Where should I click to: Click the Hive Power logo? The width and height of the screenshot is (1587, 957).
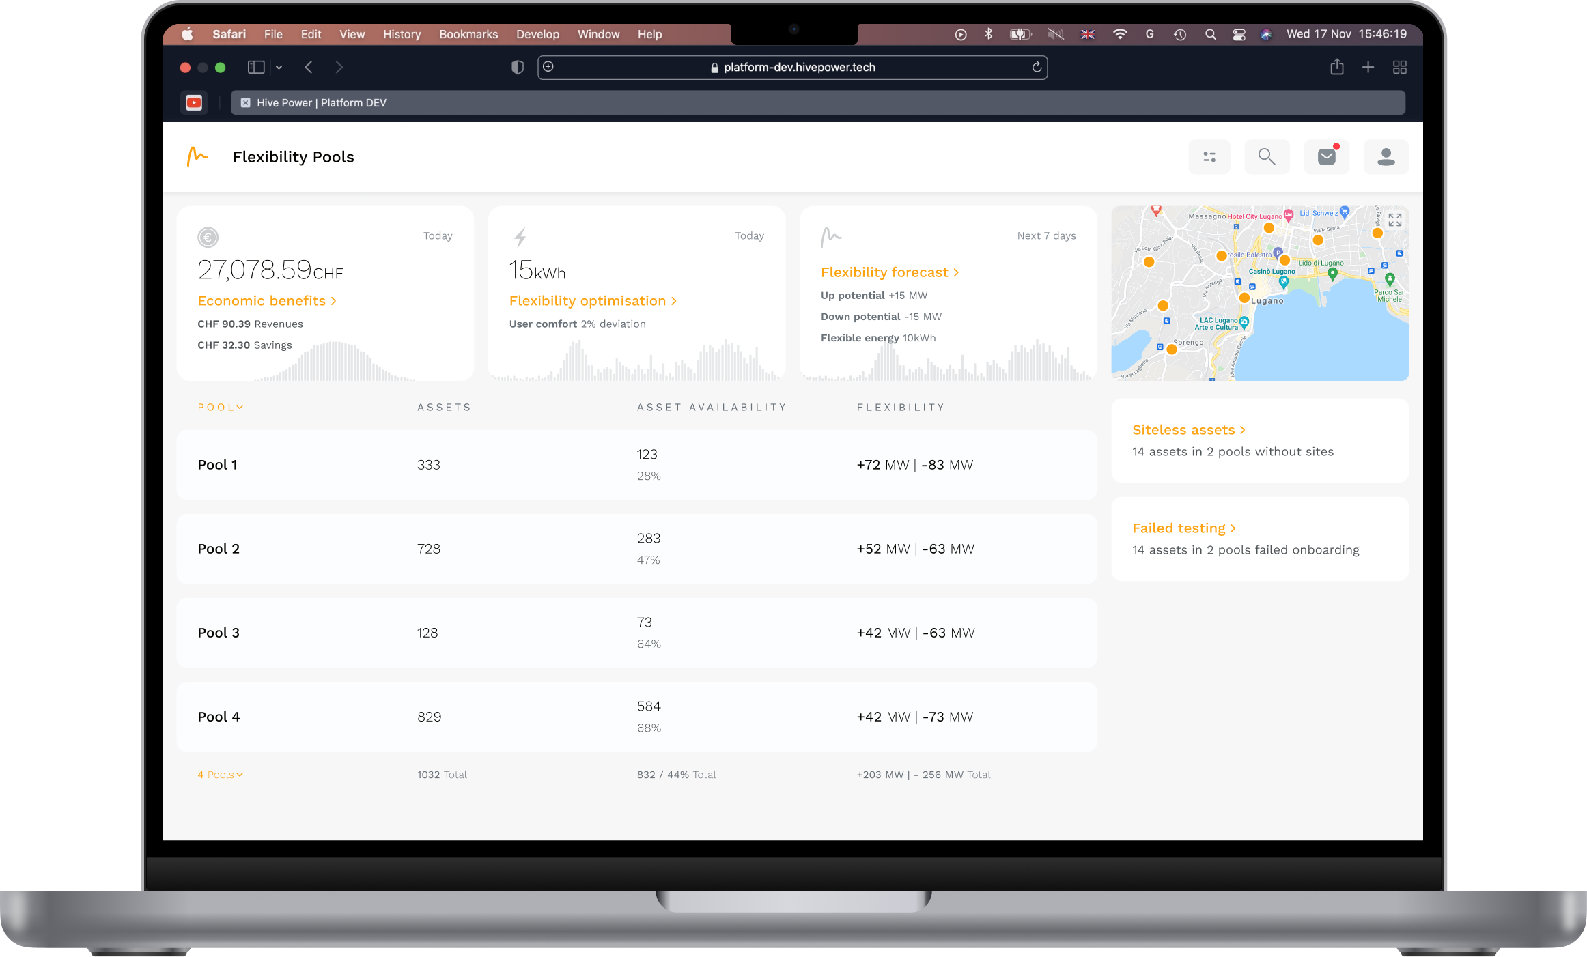(196, 156)
